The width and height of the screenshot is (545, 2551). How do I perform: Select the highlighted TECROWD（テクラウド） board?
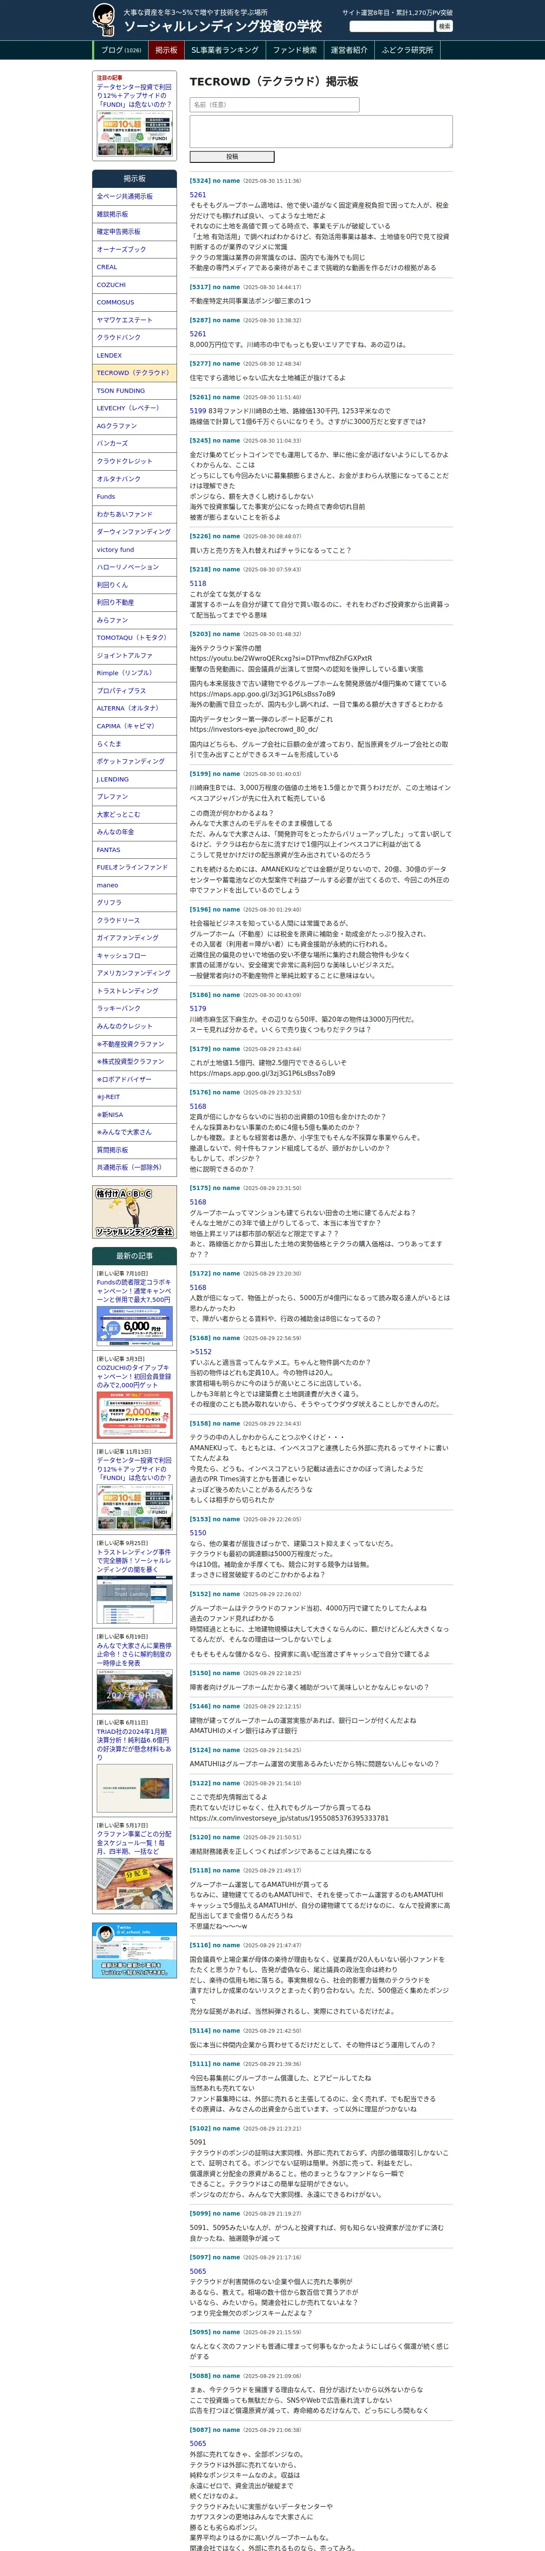135,372
